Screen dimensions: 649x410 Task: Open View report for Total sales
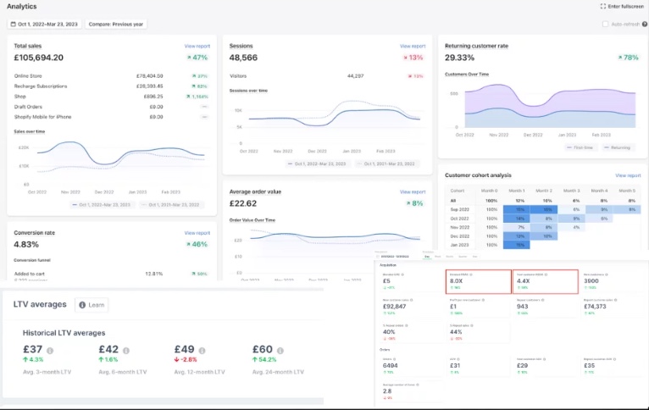(197, 46)
